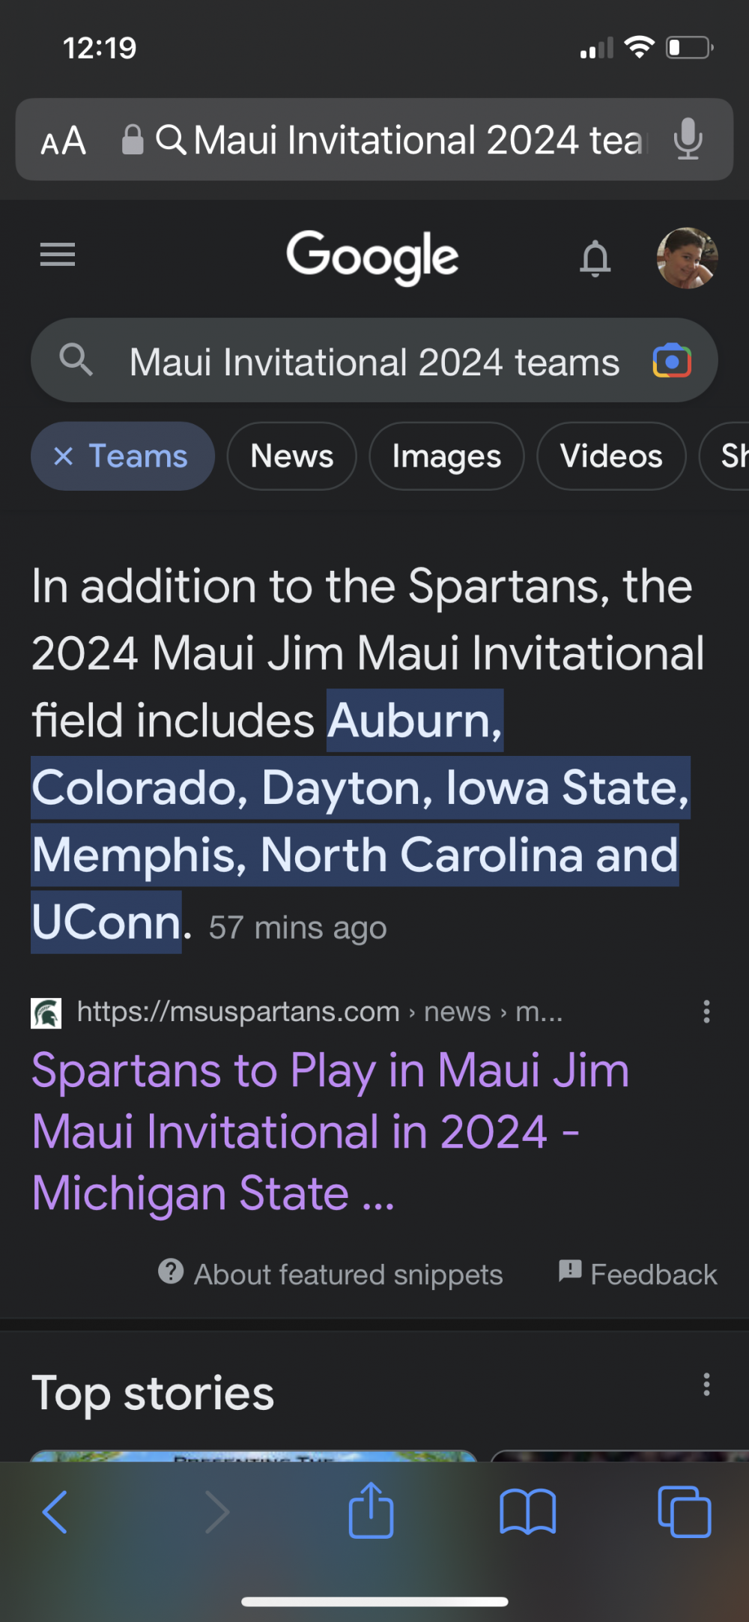Launch Google Lens camera search

(x=672, y=362)
